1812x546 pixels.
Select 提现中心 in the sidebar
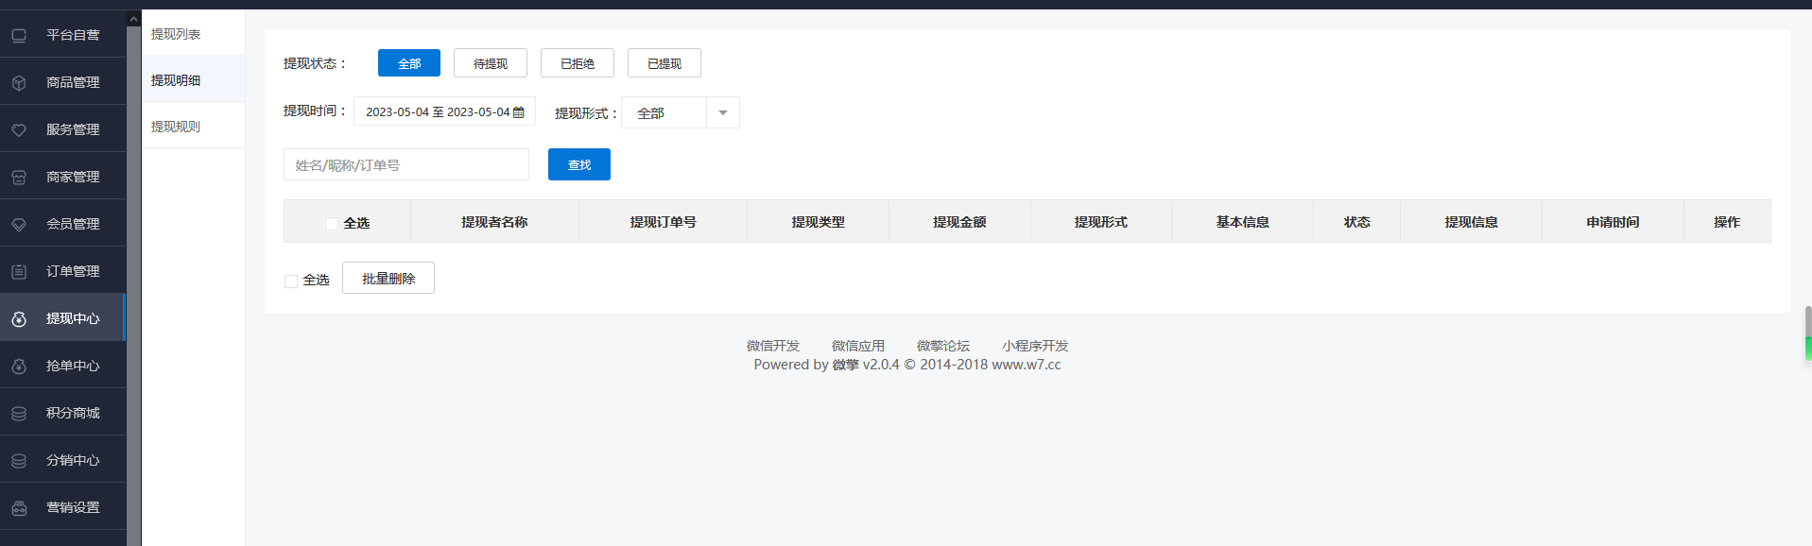pyautogui.click(x=63, y=317)
